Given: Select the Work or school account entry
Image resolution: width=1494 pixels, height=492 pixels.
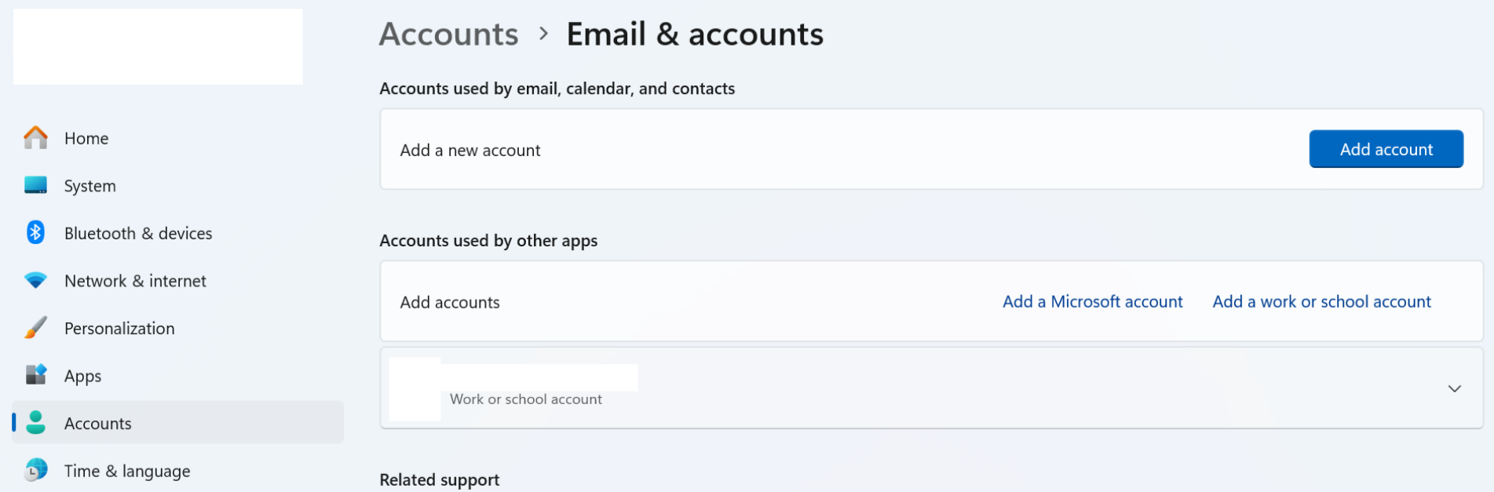Looking at the screenshot, I should click(x=525, y=399).
